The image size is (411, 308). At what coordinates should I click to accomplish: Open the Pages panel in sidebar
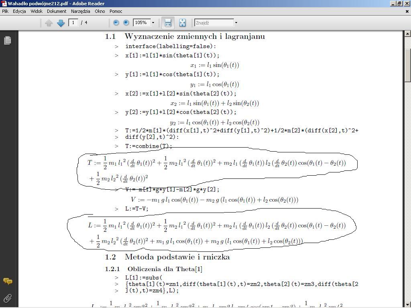pos(7,41)
